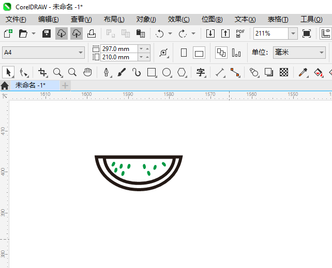The height and width of the screenshot is (268, 332).
Task: Select the Interactive fill tool
Action: (318, 72)
